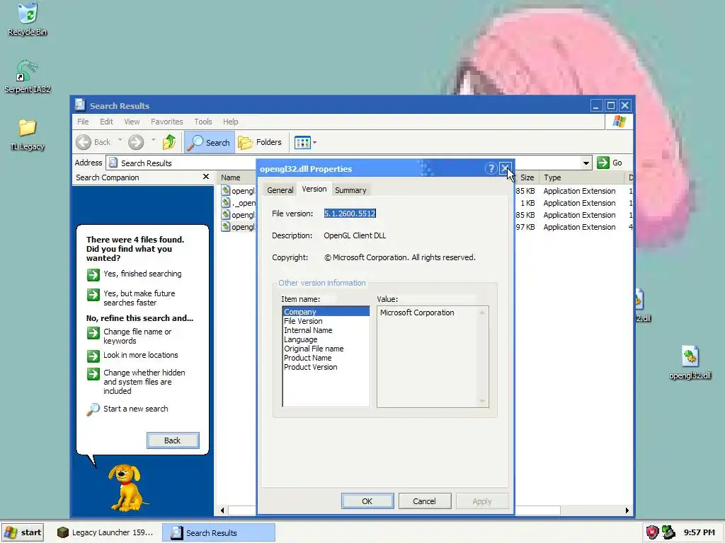Image resolution: width=725 pixels, height=543 pixels.
Task: Sort results by Type column header
Action: (581, 177)
